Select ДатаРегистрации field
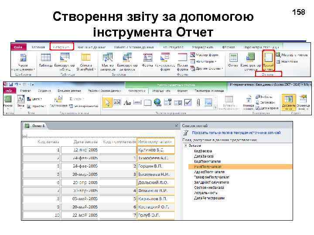Image resolution: width=314 pixels, height=235 pixels. pos(209,198)
